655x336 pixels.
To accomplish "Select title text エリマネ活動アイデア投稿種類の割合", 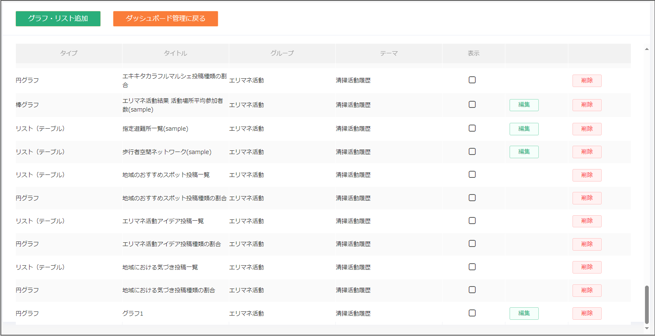I will point(172,244).
